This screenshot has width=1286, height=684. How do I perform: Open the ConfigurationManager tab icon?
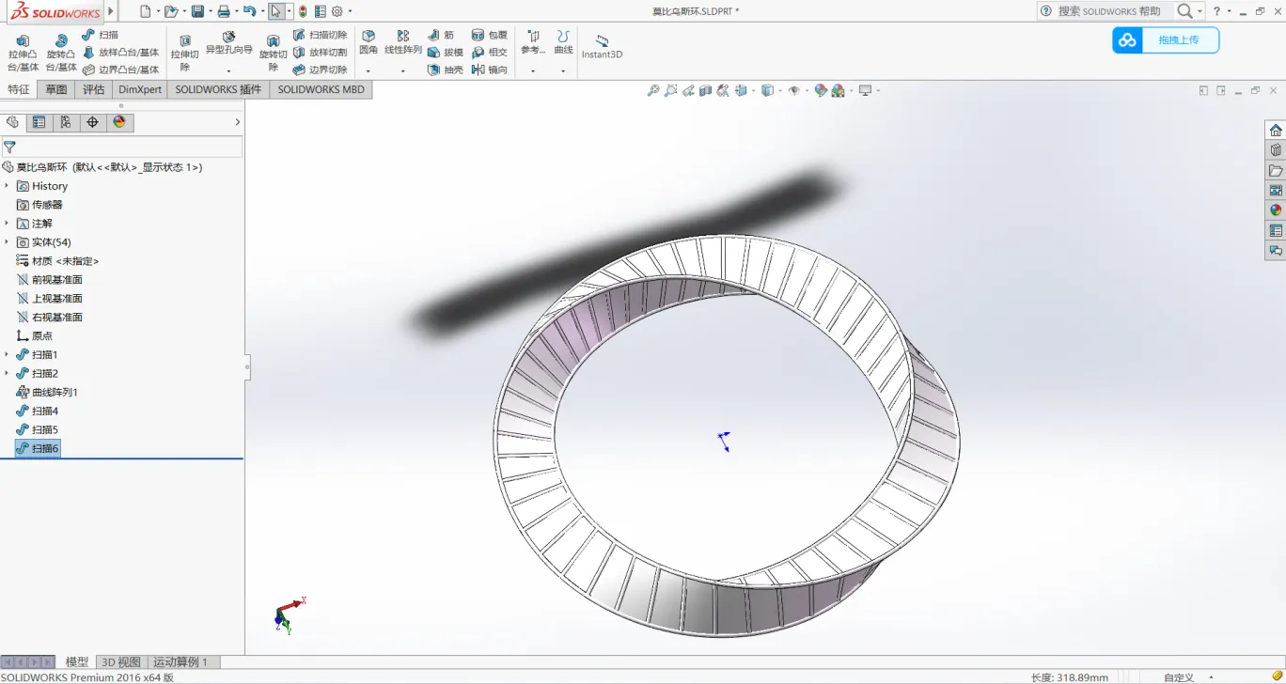pos(65,122)
